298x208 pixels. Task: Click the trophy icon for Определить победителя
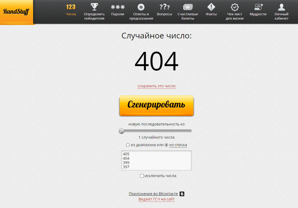pyautogui.click(x=94, y=7)
